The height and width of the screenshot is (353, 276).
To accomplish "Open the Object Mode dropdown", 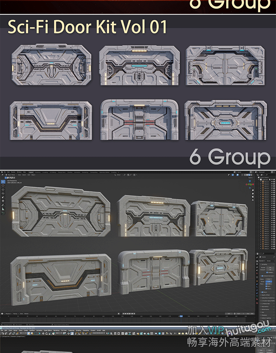I will 11,175.
